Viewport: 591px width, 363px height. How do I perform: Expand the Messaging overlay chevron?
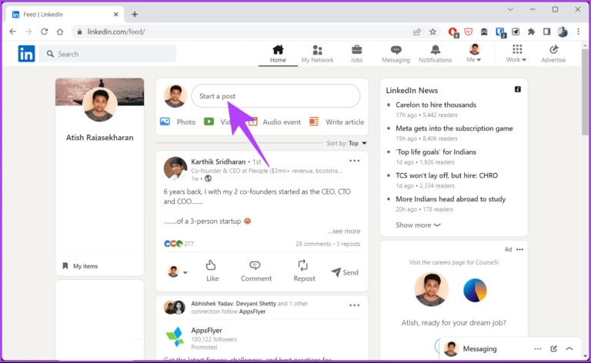pos(569,348)
